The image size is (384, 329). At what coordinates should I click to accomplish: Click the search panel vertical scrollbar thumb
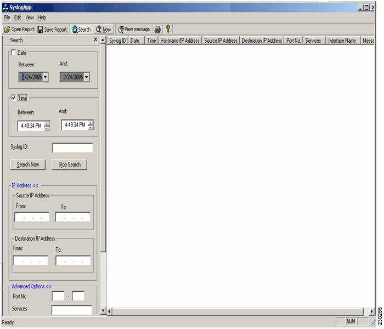(103, 148)
